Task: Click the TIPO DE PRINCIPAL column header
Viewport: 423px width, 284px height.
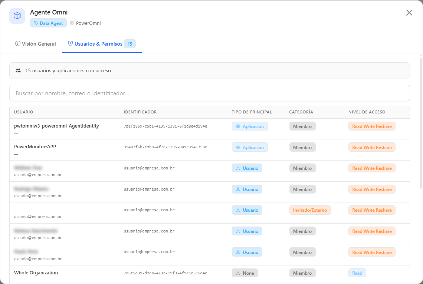Action: [252, 112]
